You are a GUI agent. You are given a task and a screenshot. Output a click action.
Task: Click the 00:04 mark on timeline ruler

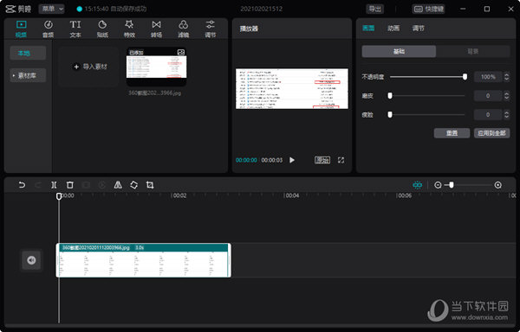click(x=292, y=195)
